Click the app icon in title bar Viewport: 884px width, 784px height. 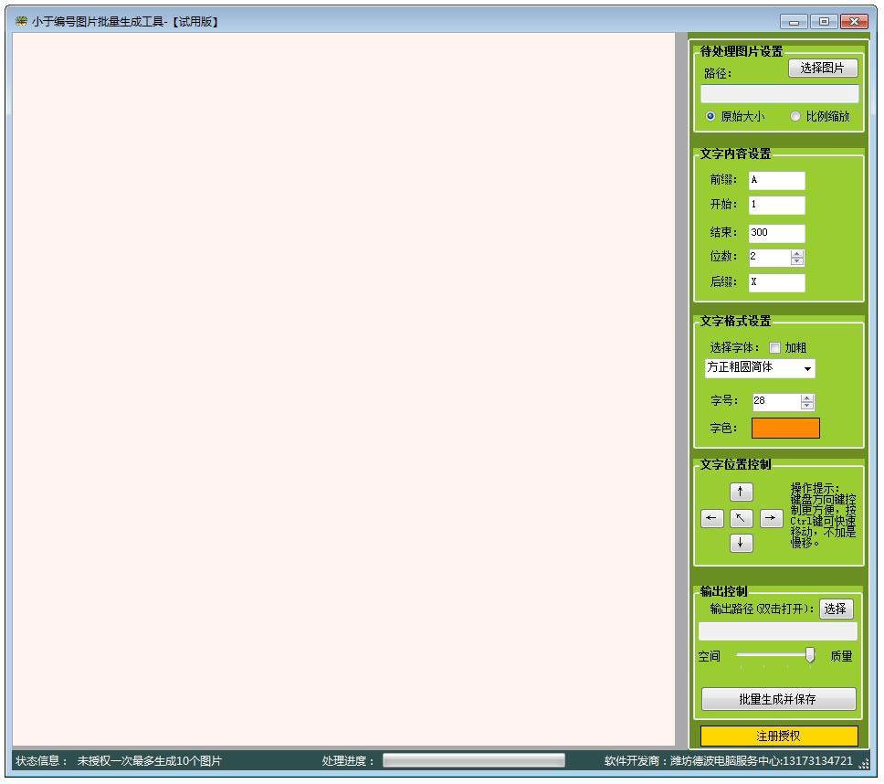(21, 21)
